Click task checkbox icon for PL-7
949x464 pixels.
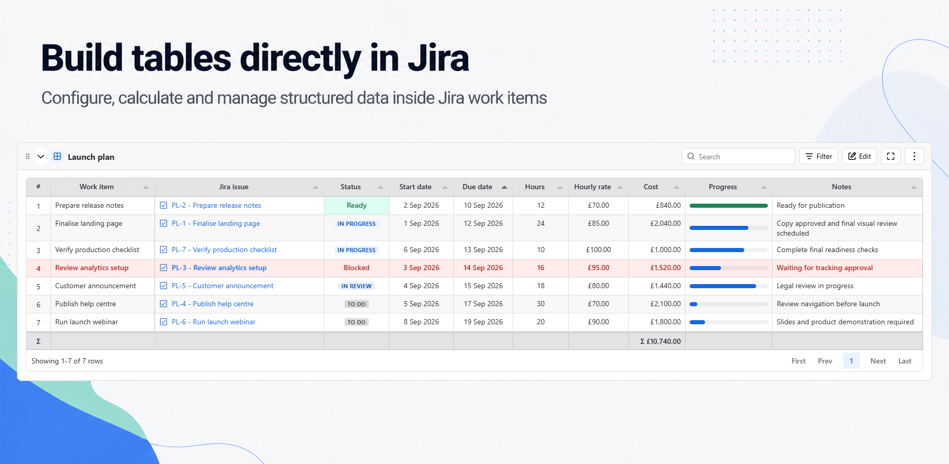coord(163,250)
